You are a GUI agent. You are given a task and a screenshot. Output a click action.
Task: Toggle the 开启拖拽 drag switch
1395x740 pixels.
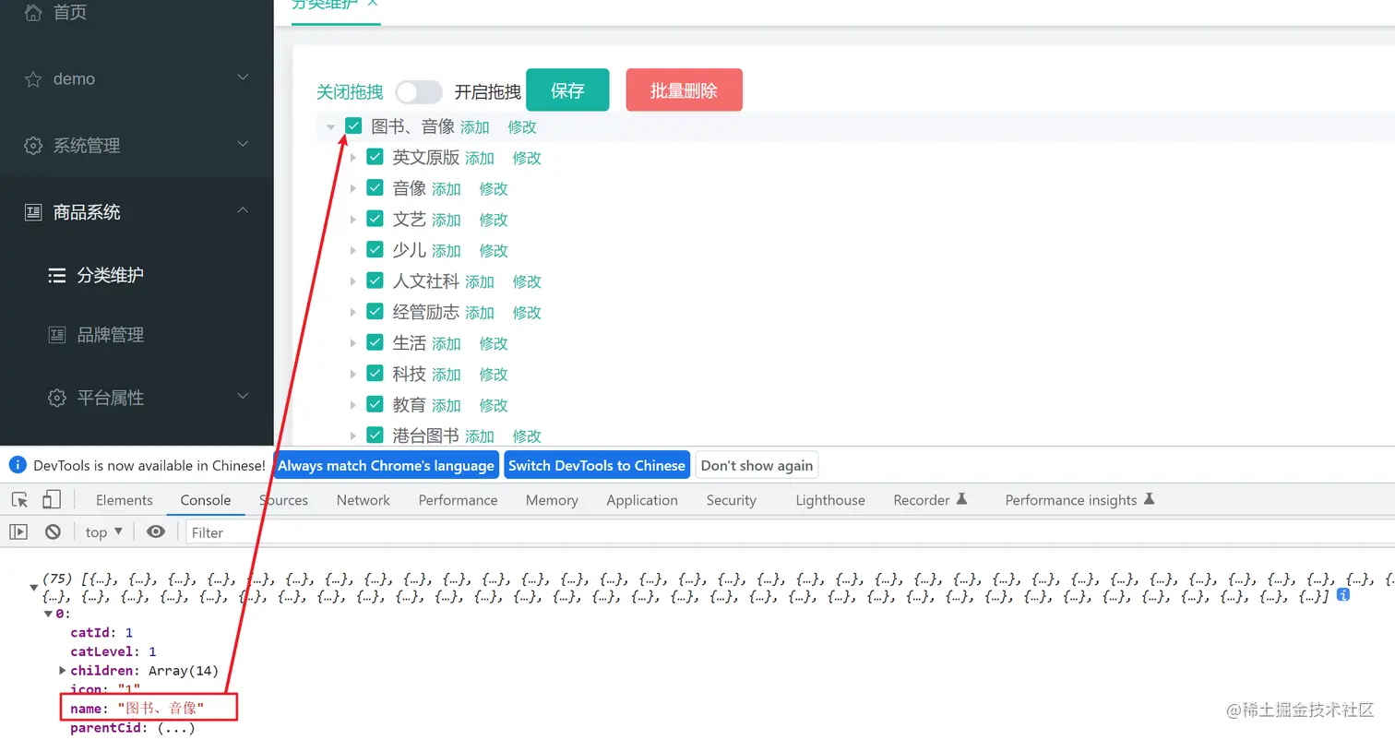click(419, 92)
